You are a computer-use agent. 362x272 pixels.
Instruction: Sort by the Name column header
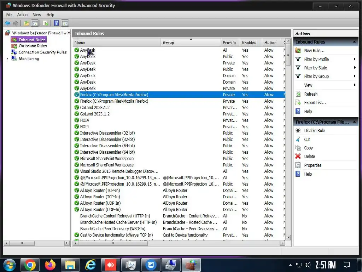[x=117, y=42]
